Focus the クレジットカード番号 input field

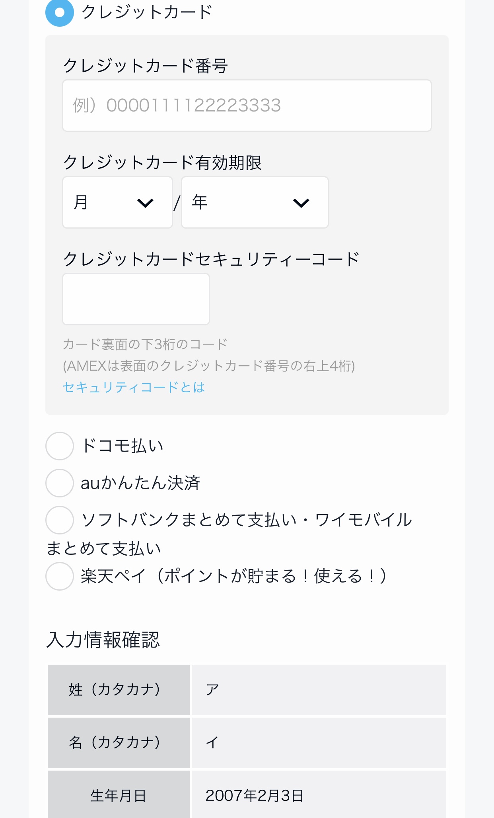(247, 106)
